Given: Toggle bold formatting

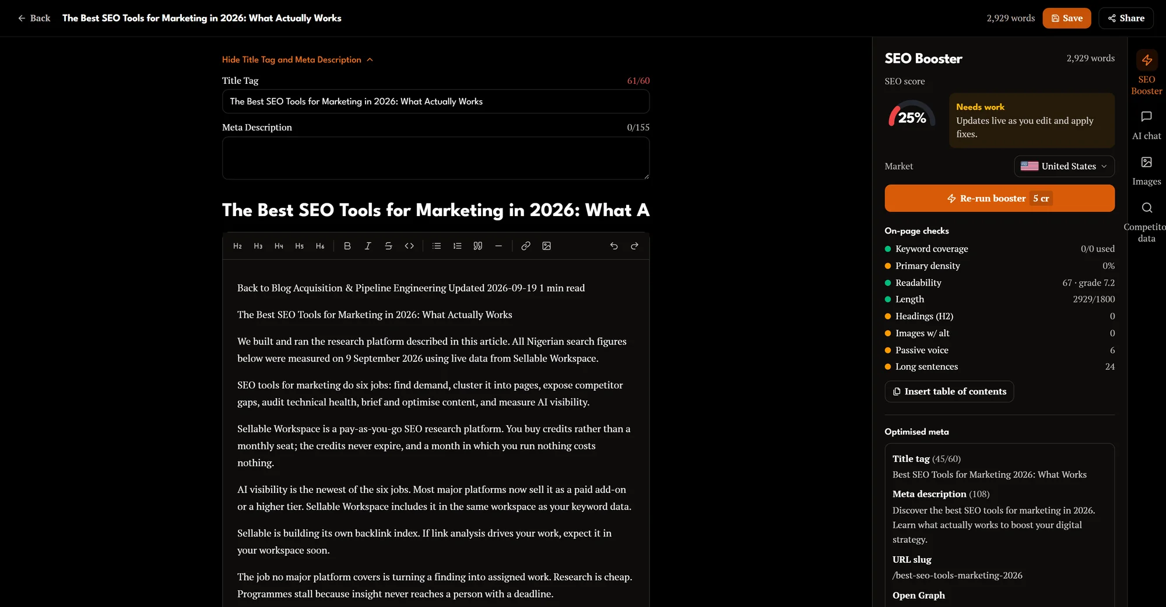Looking at the screenshot, I should pos(347,246).
